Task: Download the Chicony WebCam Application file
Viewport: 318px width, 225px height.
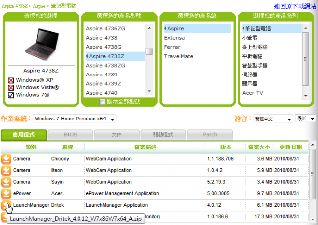Action: click(6, 159)
